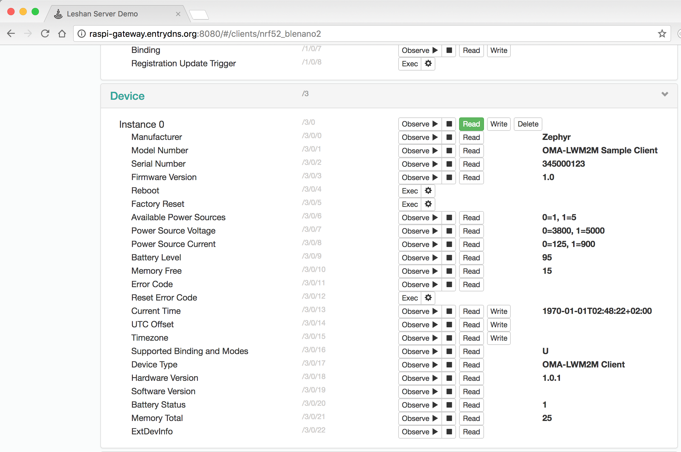
Task: Observe Hardware Version resource
Action: (x=420, y=378)
